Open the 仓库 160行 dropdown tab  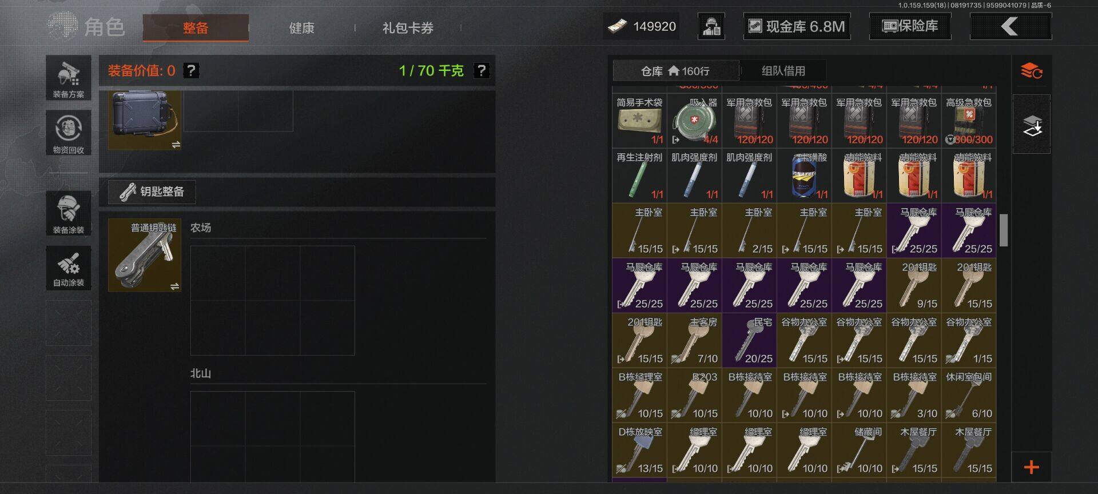676,71
